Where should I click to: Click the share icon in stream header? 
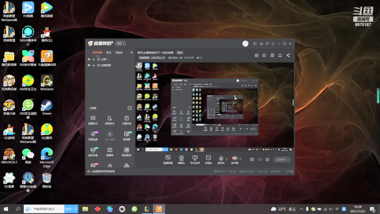pyautogui.click(x=288, y=55)
